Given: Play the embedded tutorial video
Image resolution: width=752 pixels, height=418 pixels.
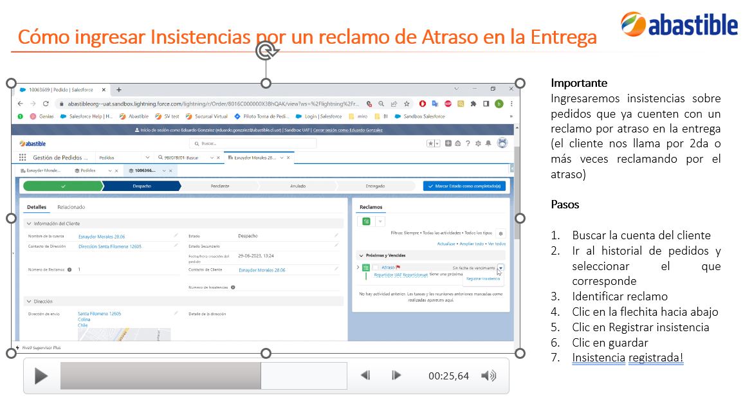Looking at the screenshot, I should 41,376.
